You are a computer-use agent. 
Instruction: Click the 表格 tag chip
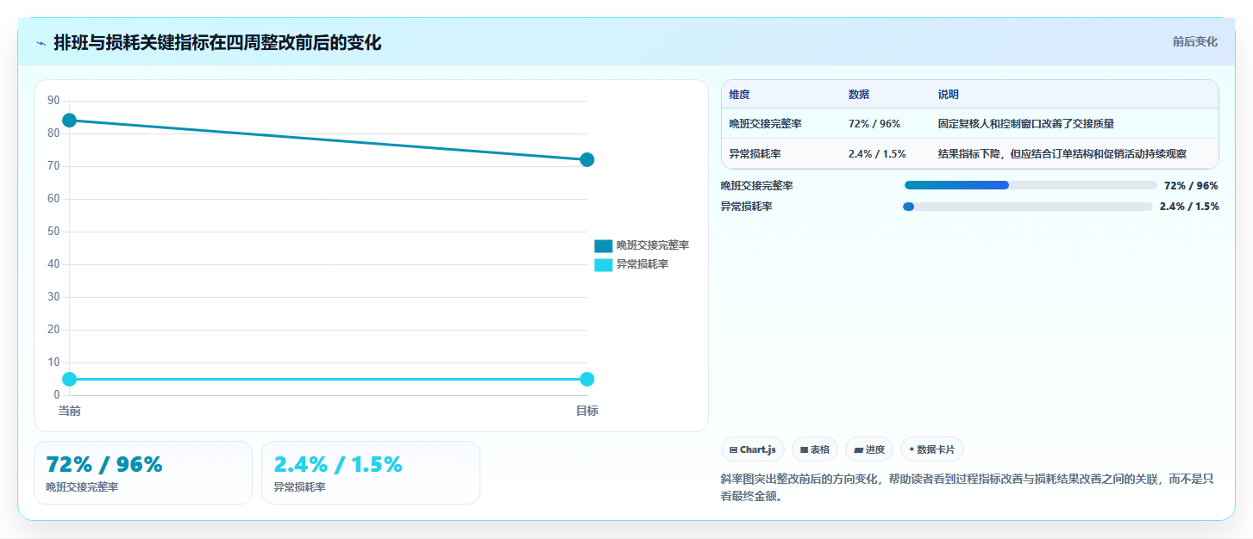815,449
